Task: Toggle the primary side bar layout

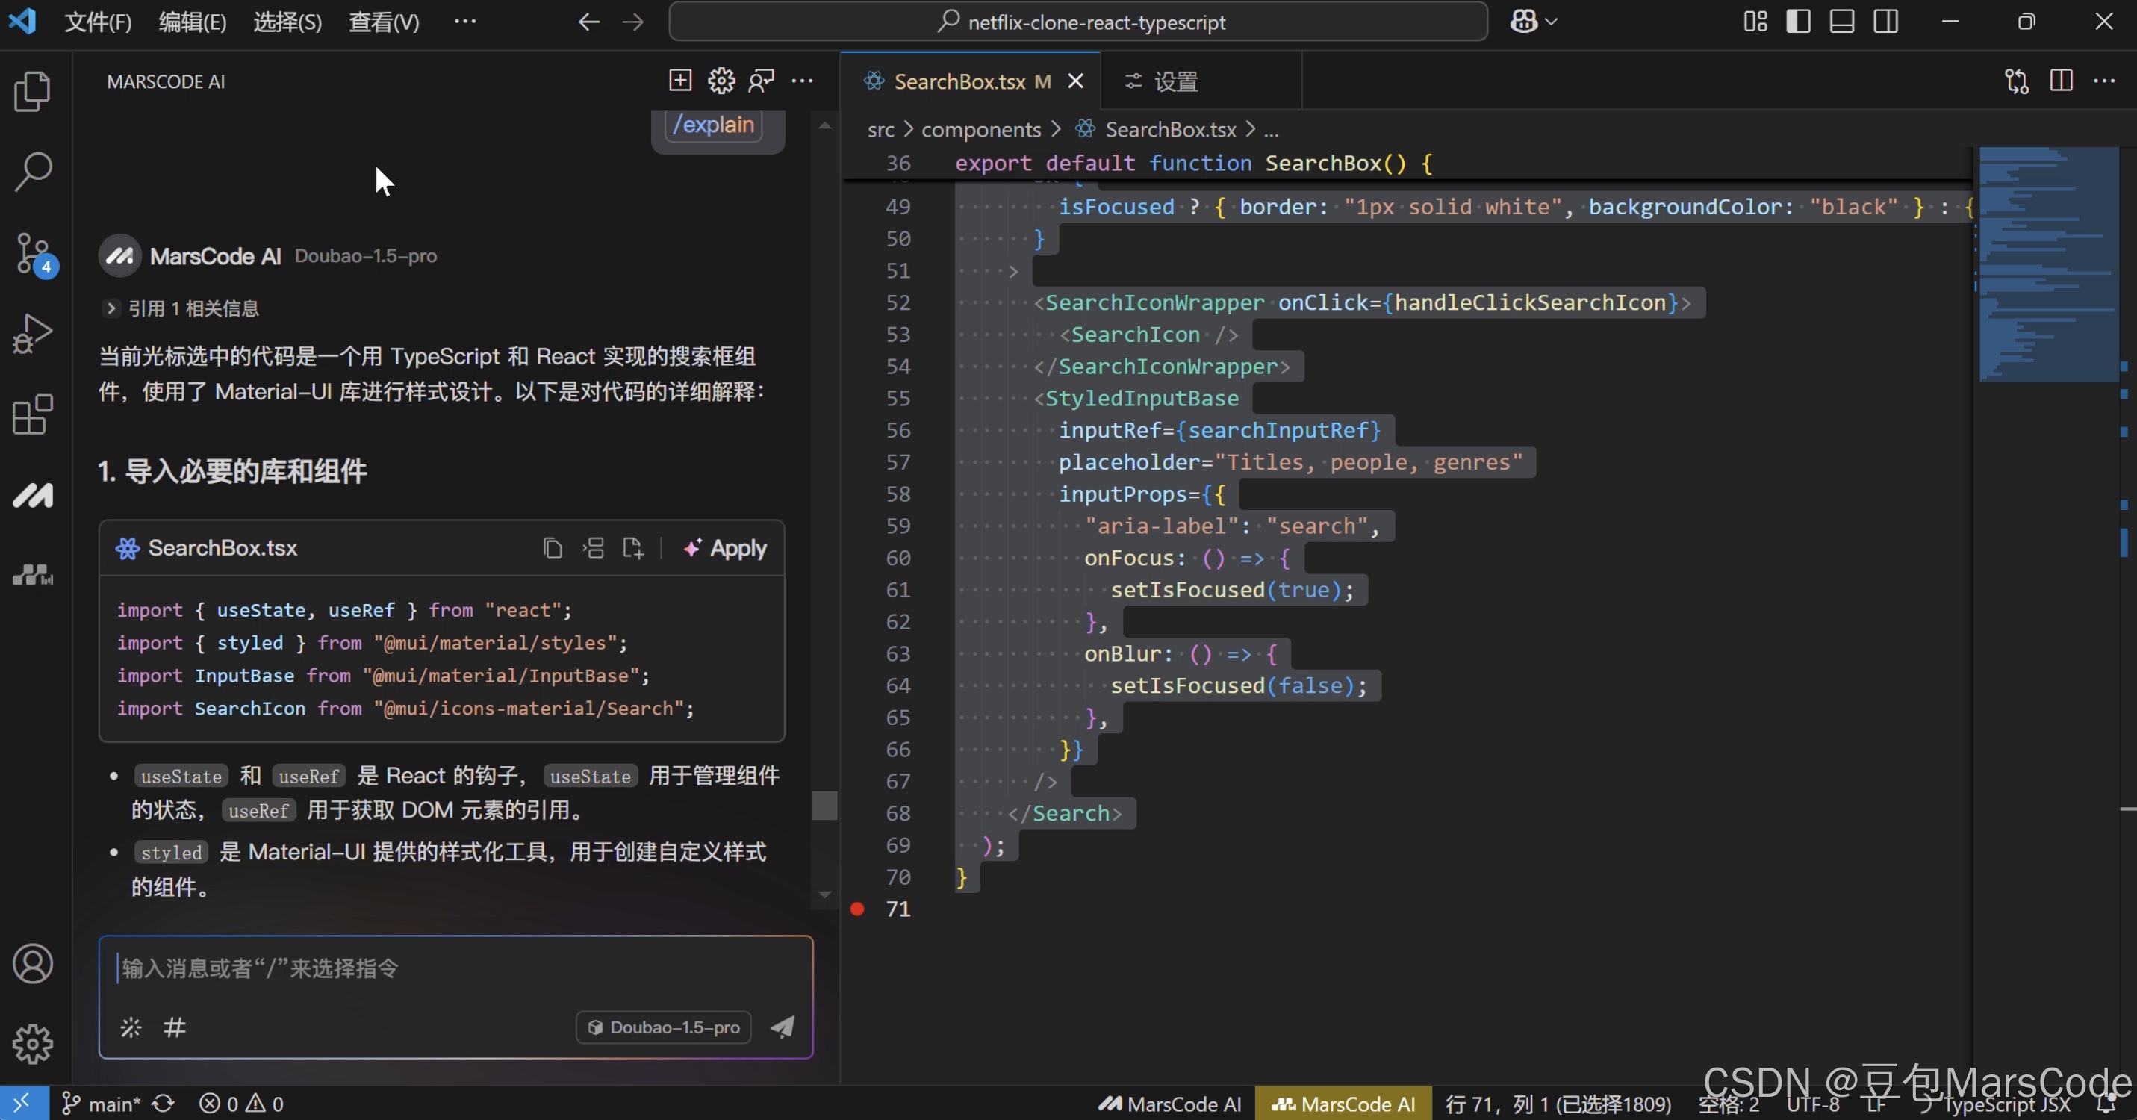Action: pyautogui.click(x=1798, y=22)
